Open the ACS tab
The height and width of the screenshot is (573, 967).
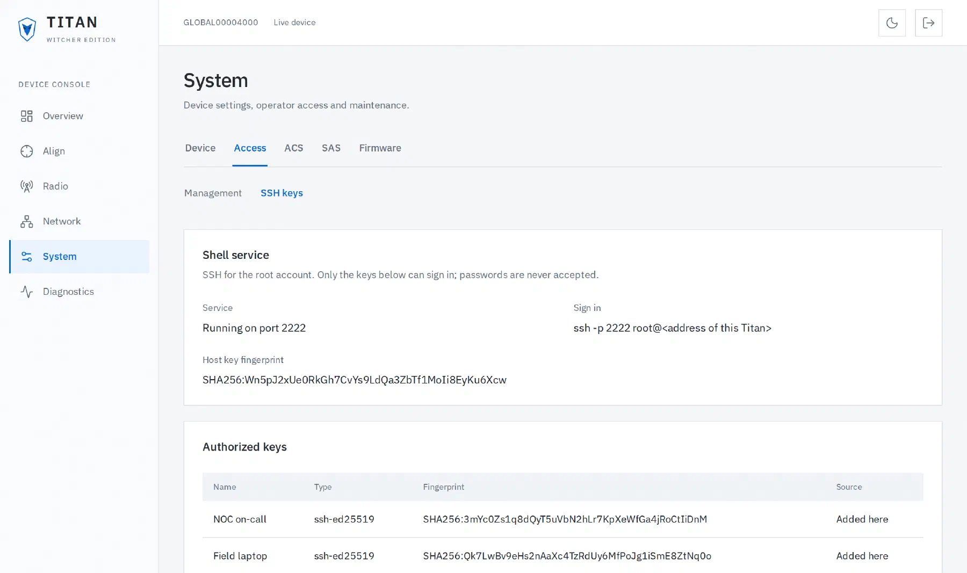pos(294,148)
